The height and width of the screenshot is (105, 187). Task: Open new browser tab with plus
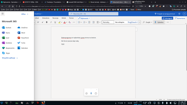155,2
